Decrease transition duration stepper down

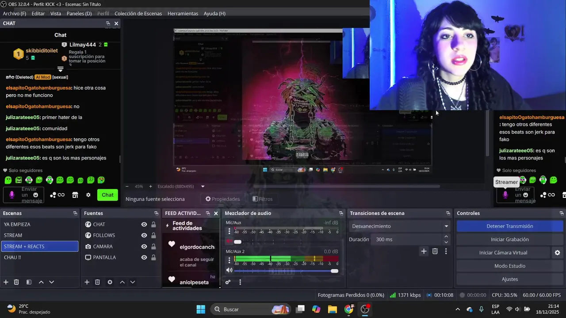click(446, 242)
